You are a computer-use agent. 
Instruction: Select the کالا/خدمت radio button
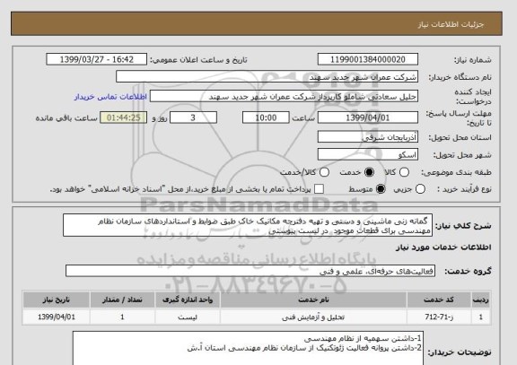click(324, 172)
